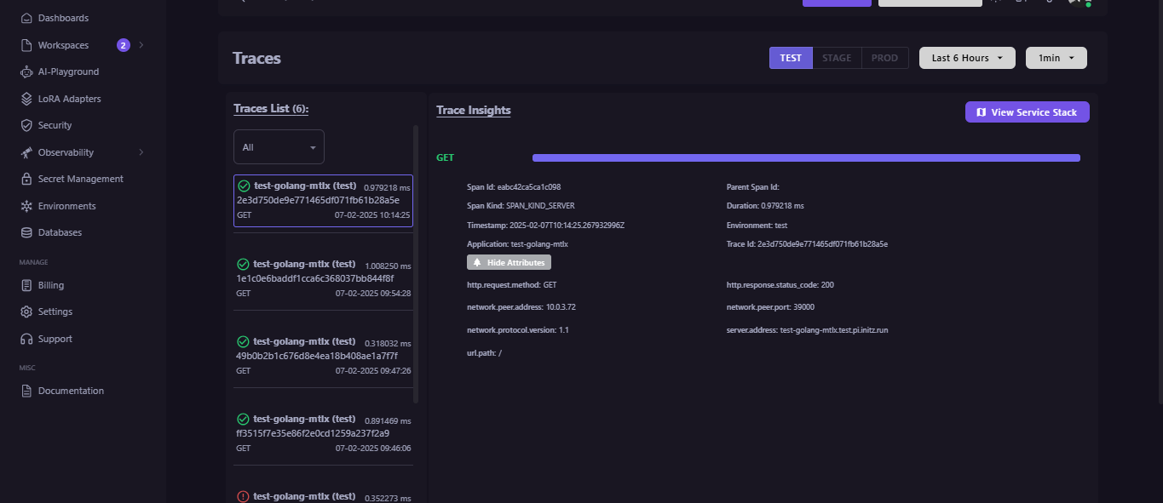Image resolution: width=1163 pixels, height=503 pixels.
Task: Click timestamp 07-02-2025 09:47:26
Action: click(373, 370)
